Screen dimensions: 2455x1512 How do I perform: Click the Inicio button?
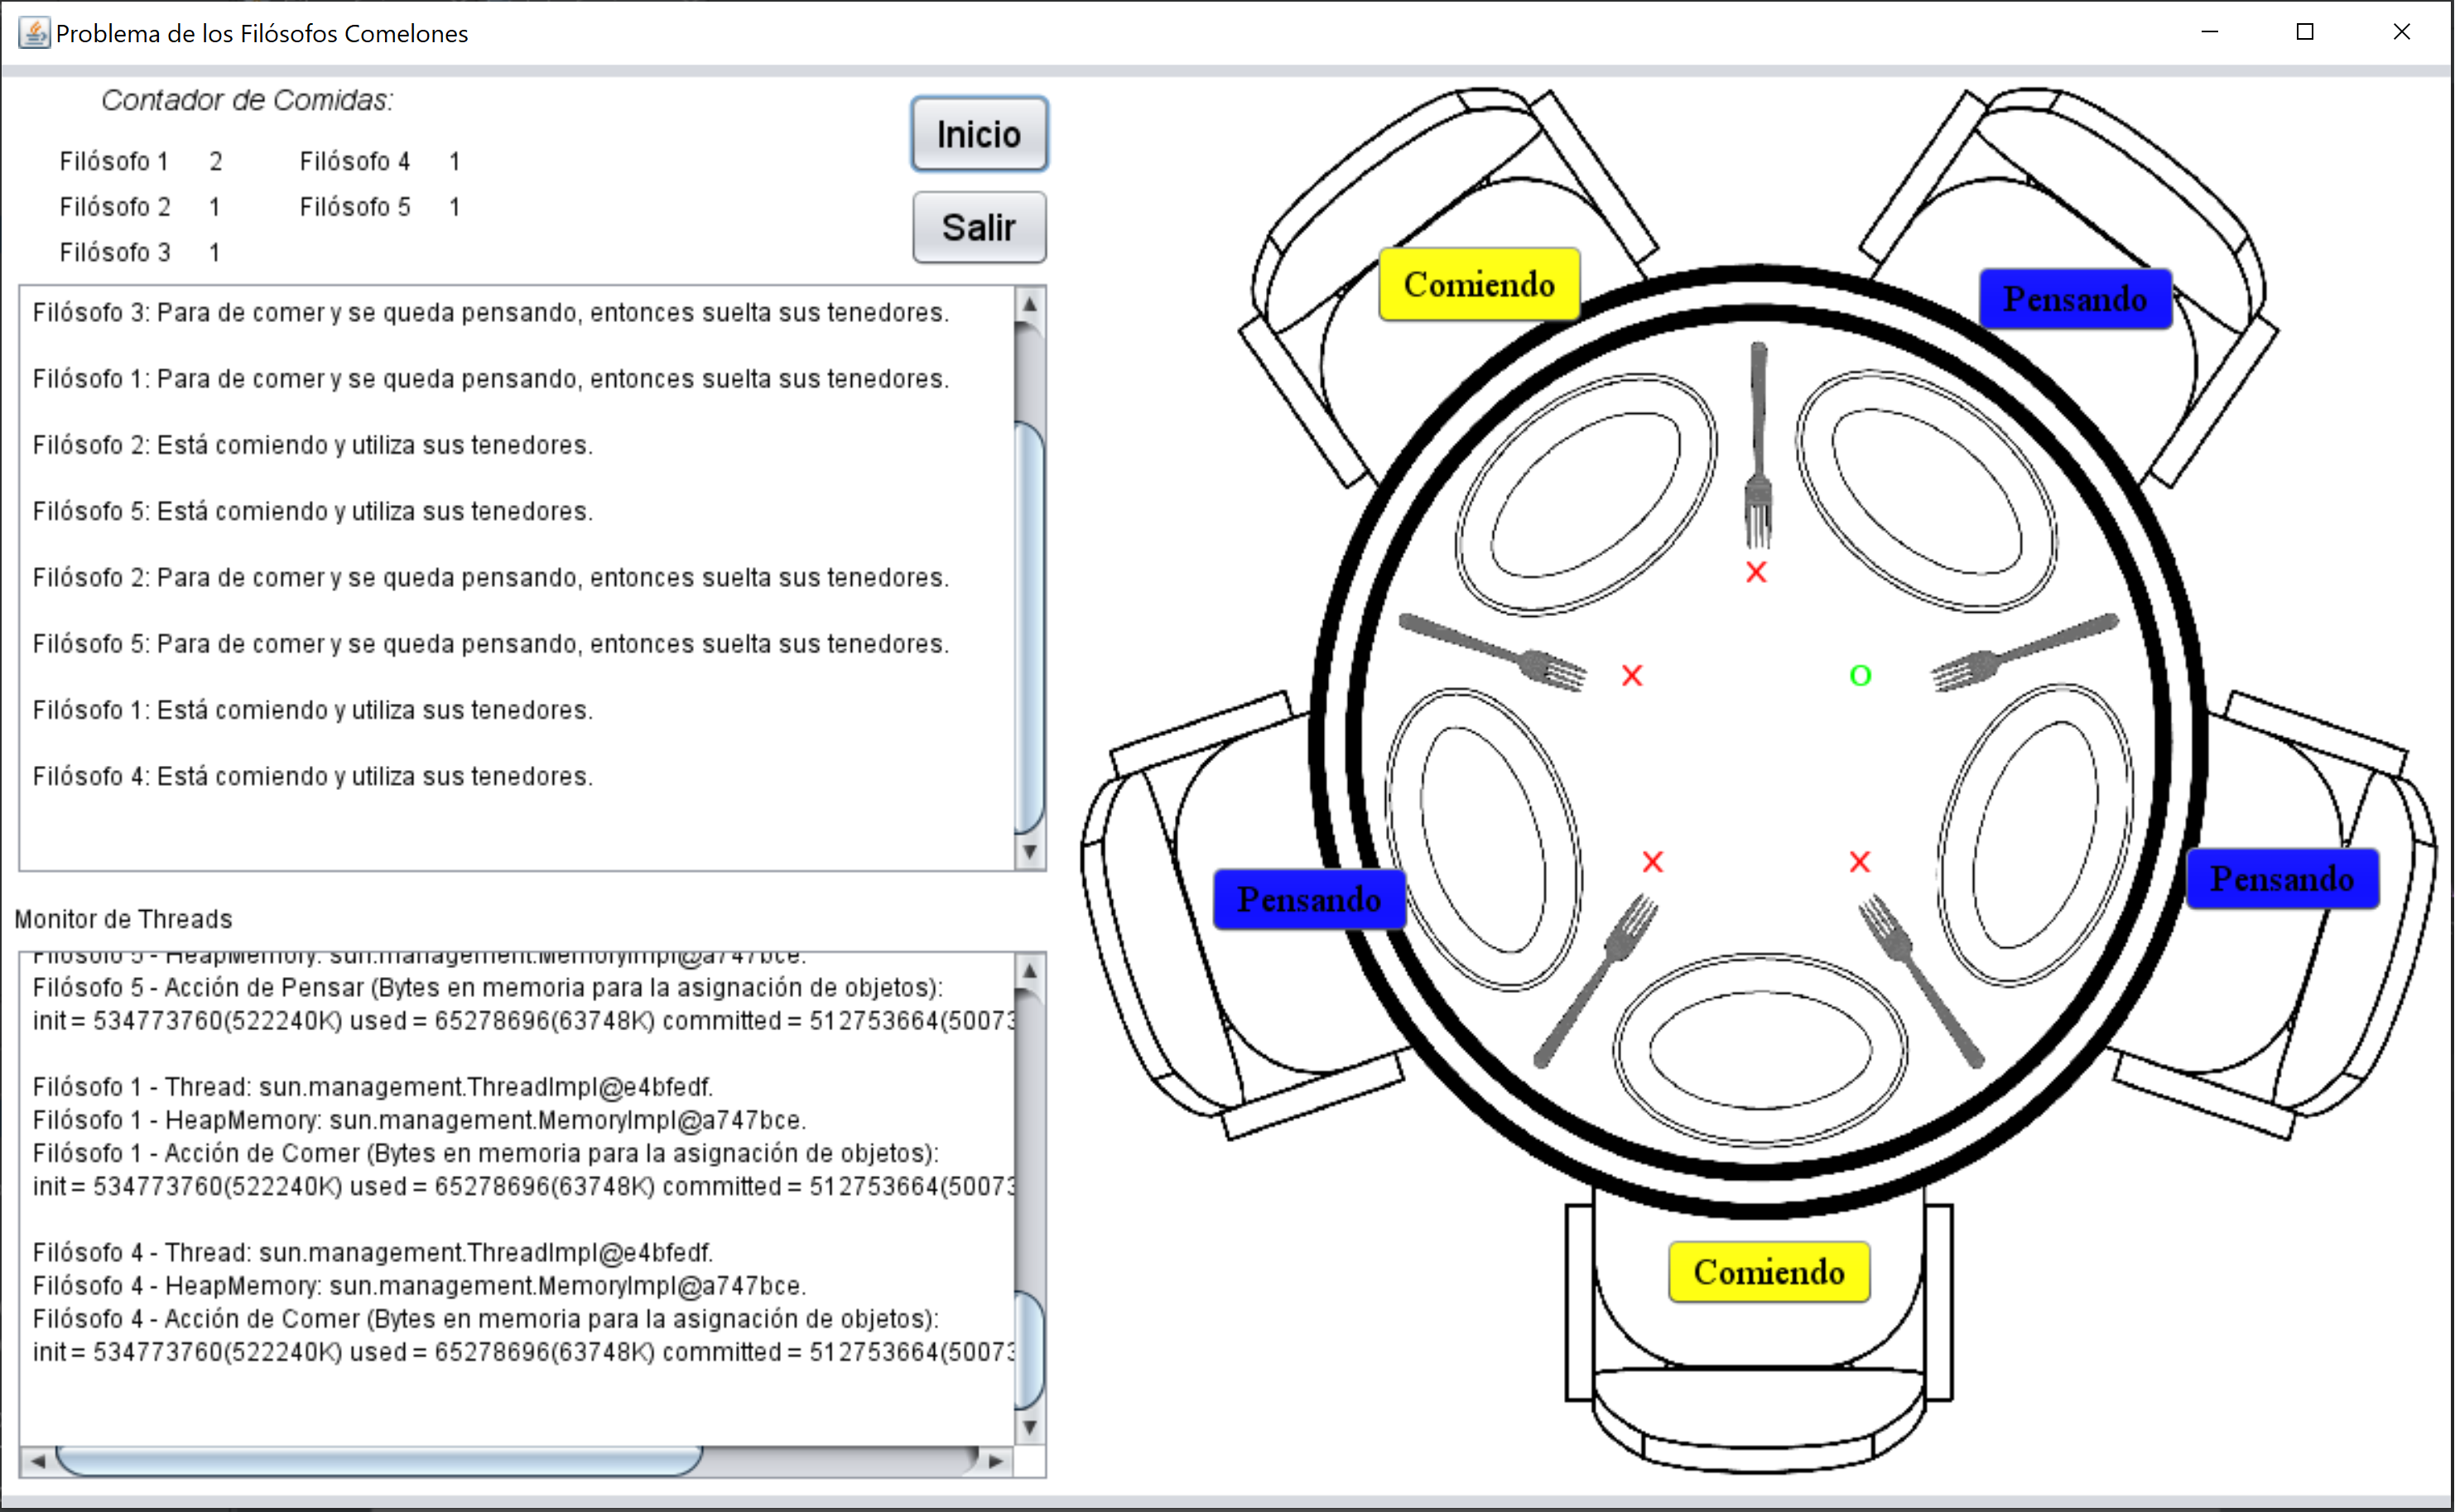tap(978, 134)
